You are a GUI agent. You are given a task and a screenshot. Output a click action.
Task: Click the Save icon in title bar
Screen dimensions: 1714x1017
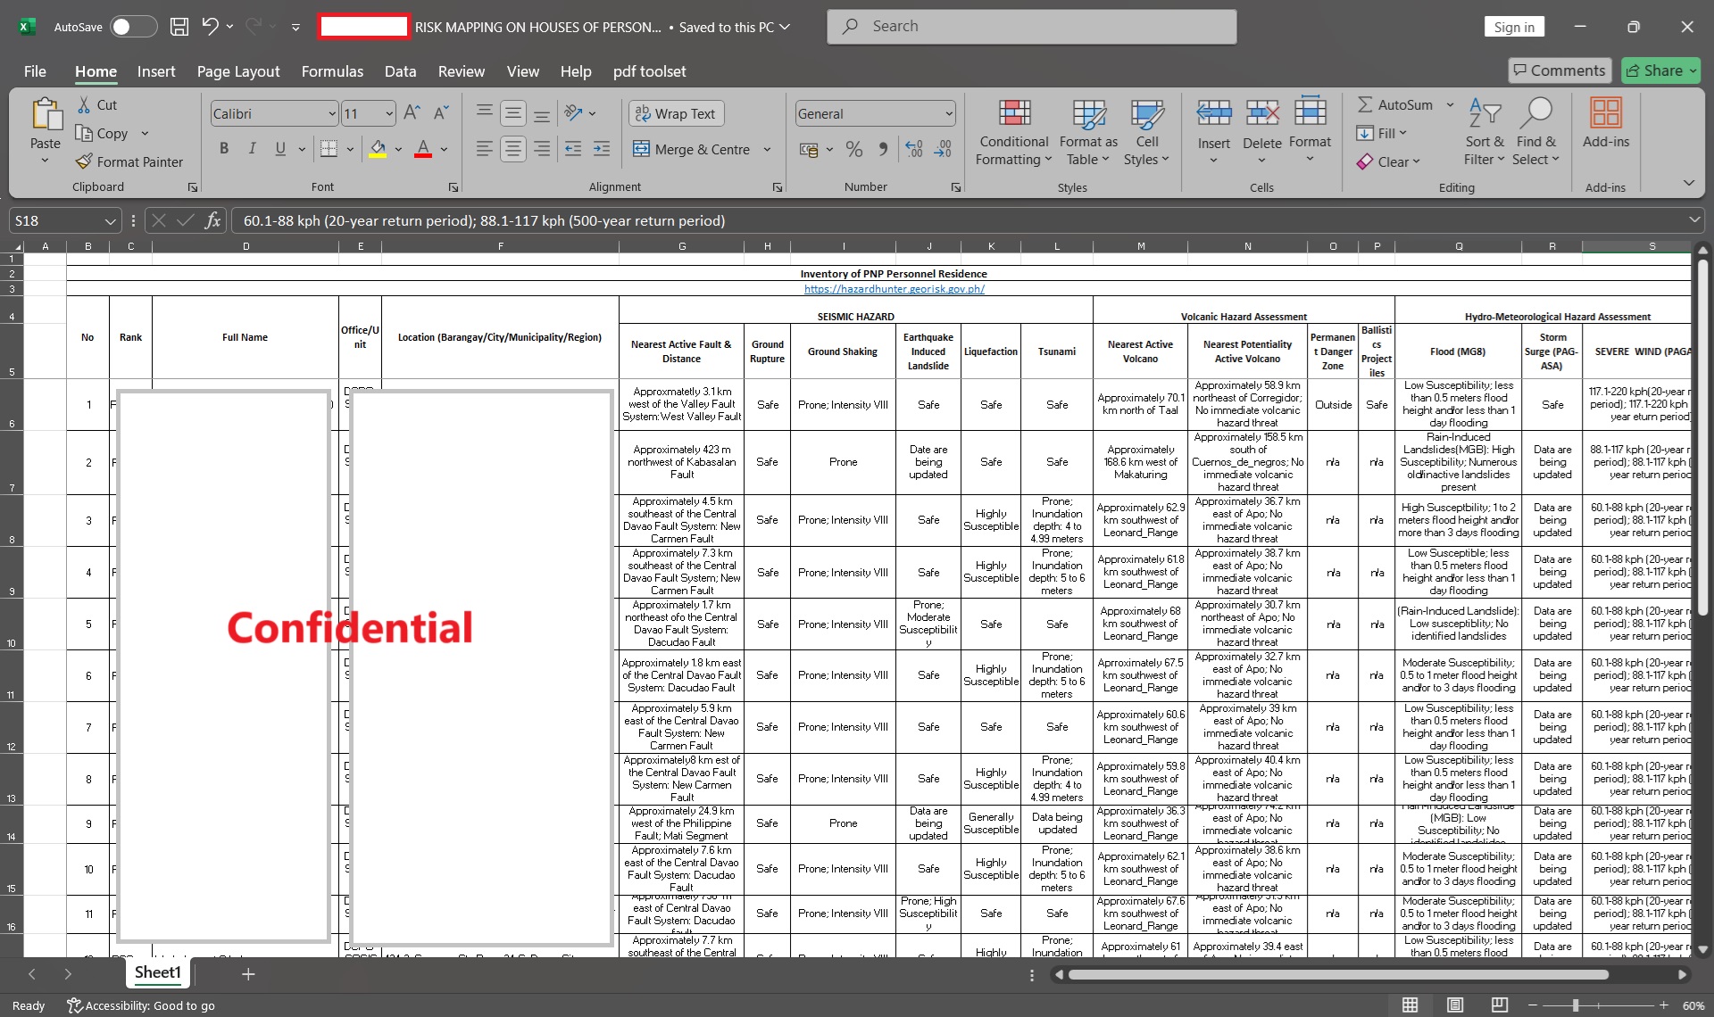click(x=179, y=27)
